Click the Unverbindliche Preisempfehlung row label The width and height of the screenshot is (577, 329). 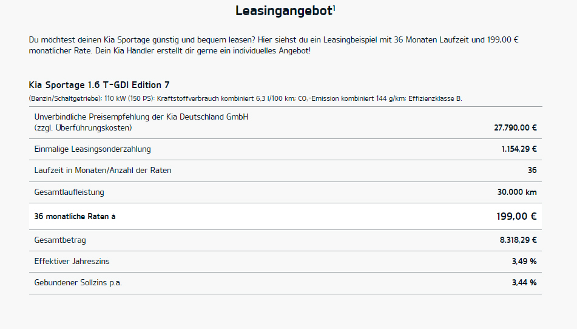tap(141, 122)
